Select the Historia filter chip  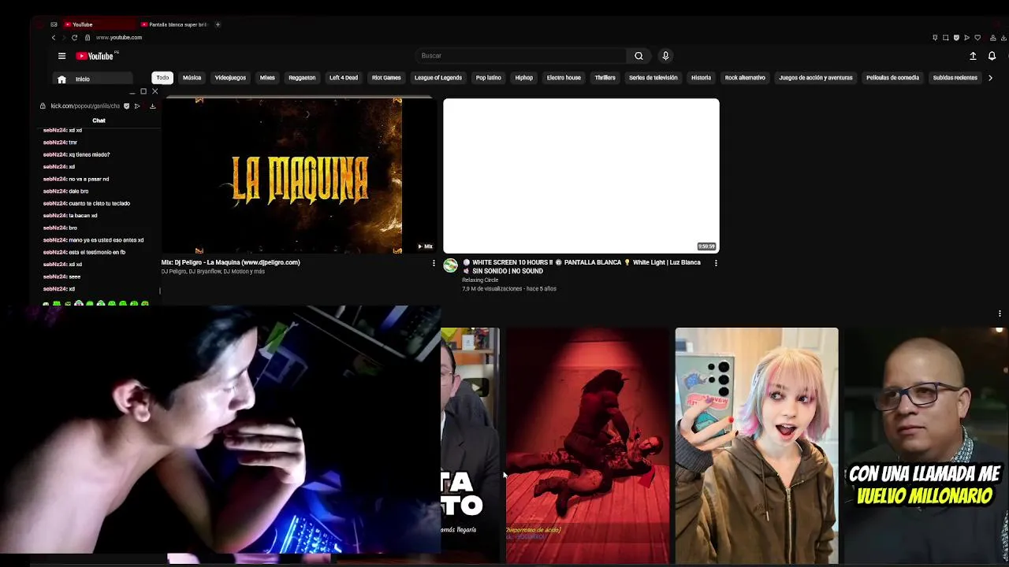pos(701,78)
